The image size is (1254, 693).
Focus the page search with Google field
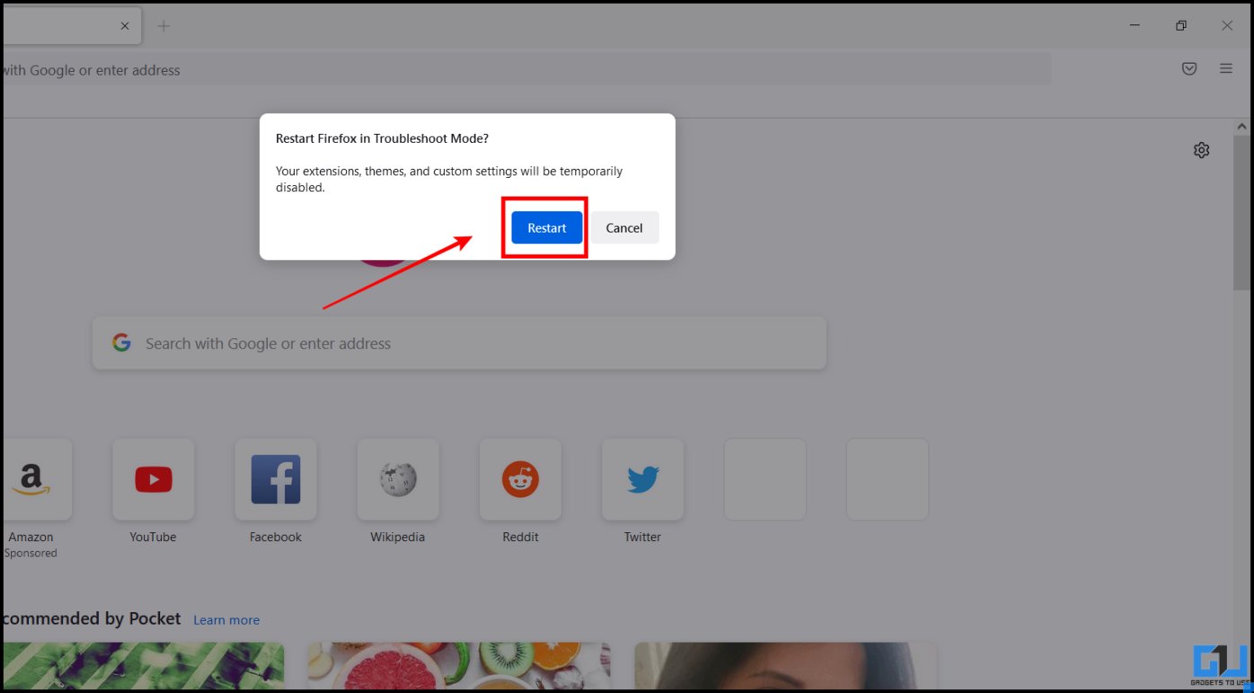point(459,343)
